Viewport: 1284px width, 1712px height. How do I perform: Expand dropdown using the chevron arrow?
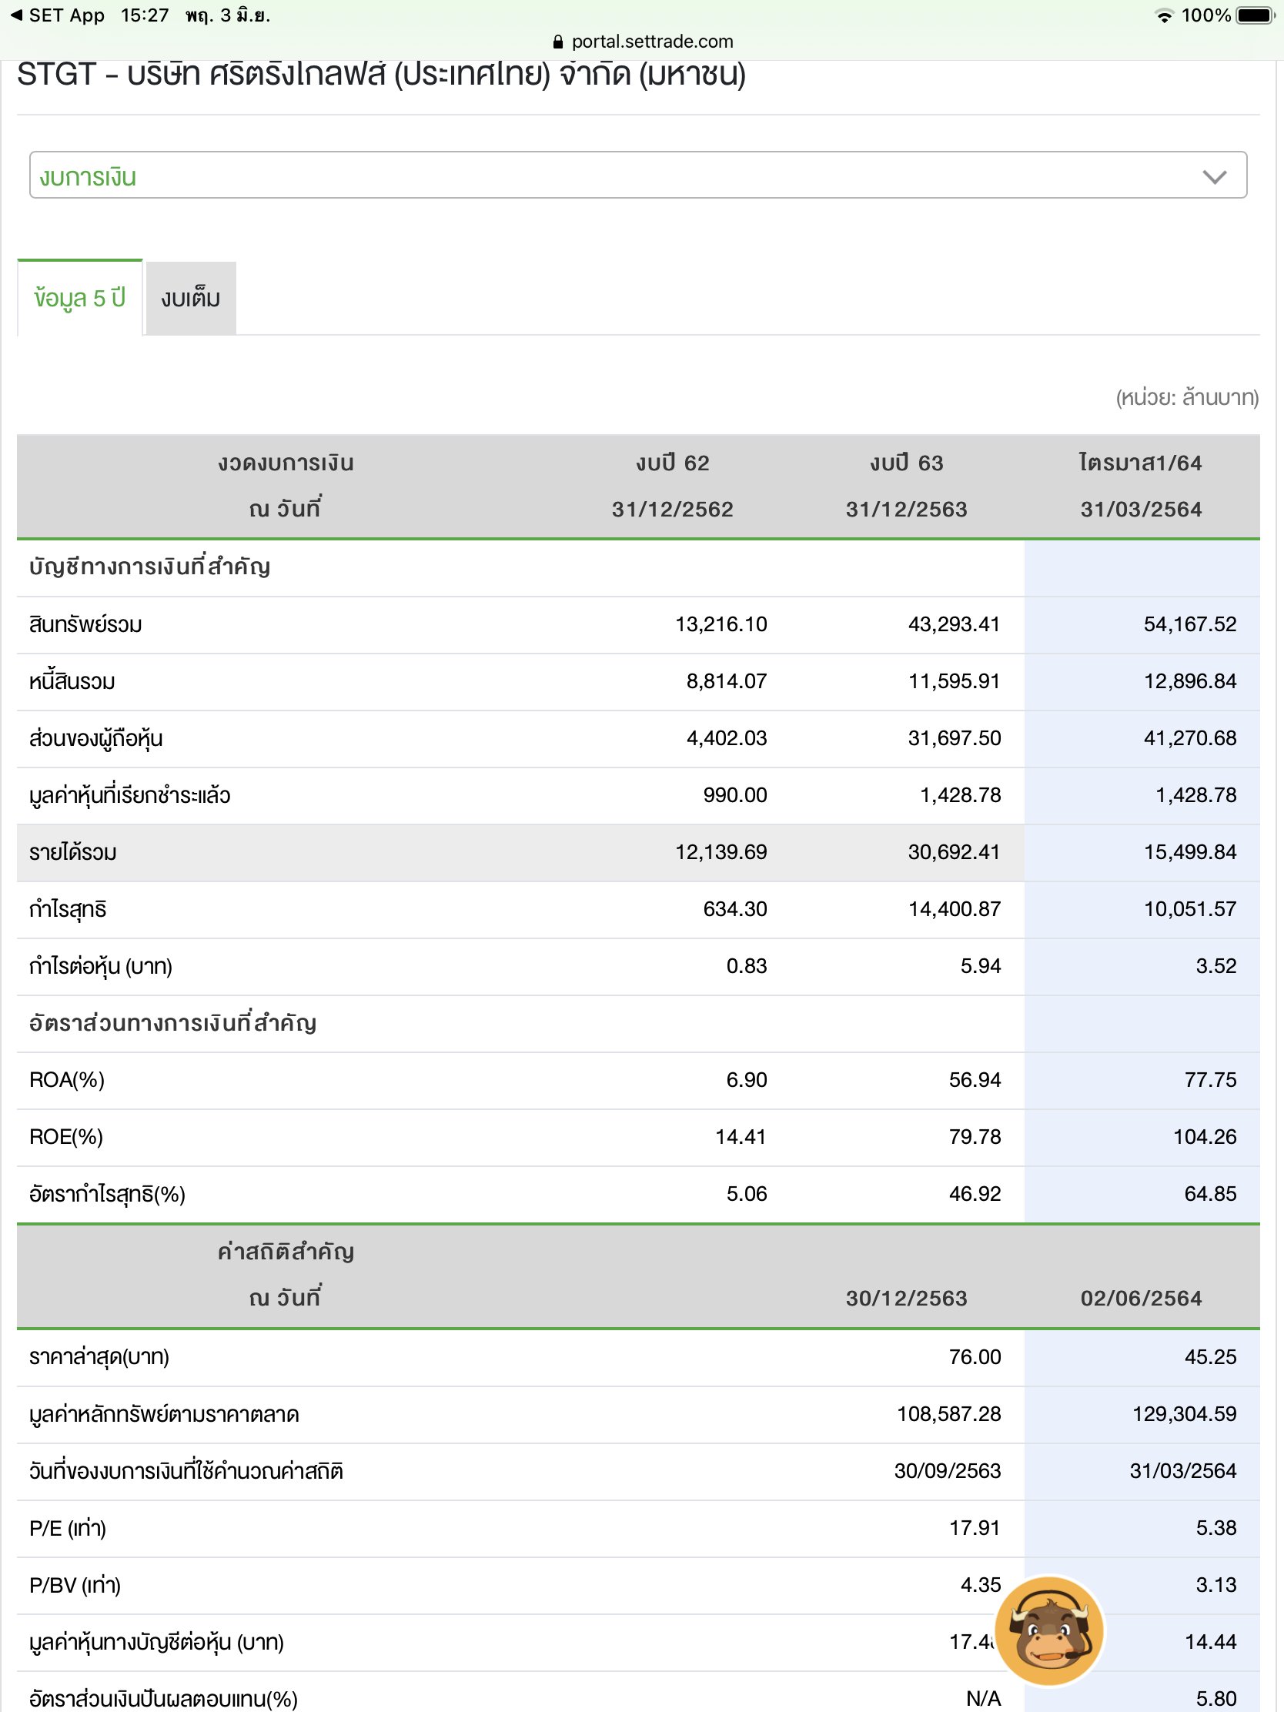coord(1215,177)
